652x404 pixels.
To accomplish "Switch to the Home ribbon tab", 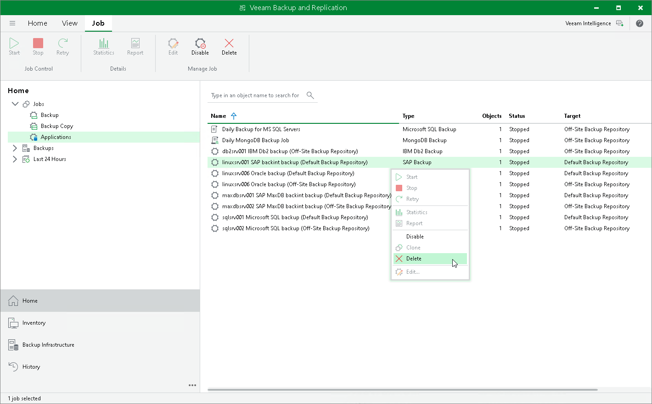I will point(38,23).
